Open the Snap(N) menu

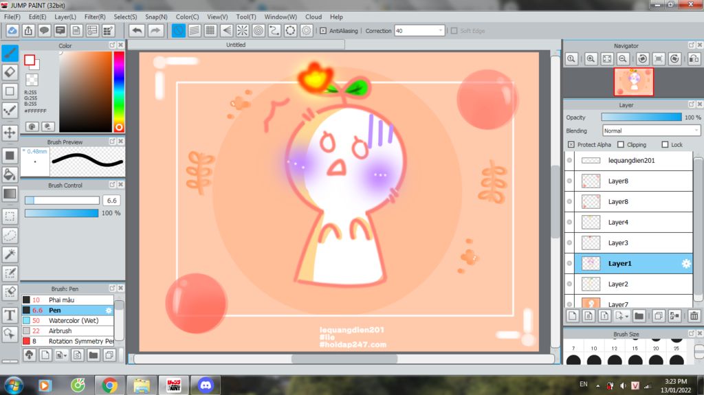[x=156, y=16]
